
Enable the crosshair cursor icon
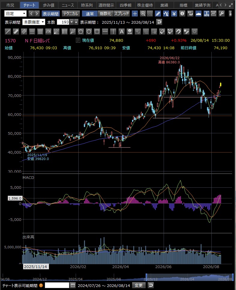point(135,14)
